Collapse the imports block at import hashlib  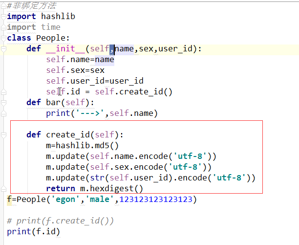tap(3, 17)
